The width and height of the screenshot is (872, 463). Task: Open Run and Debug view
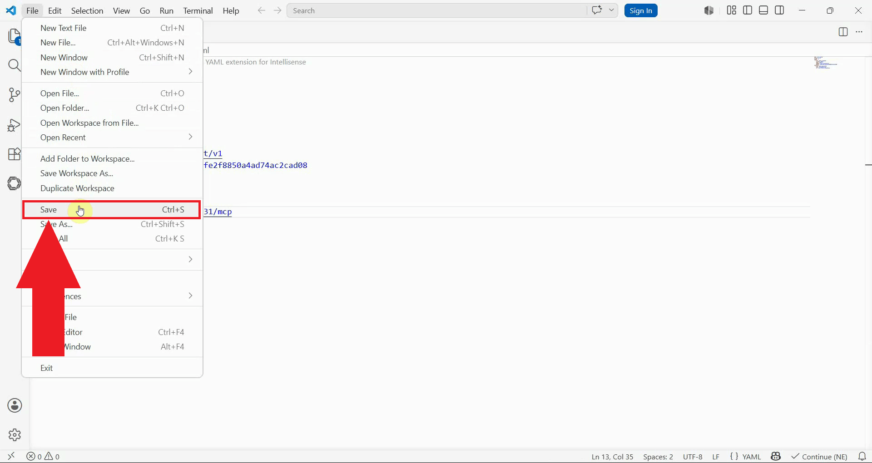click(x=15, y=125)
